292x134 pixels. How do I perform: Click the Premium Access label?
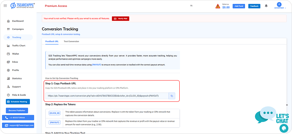[x=56, y=6]
